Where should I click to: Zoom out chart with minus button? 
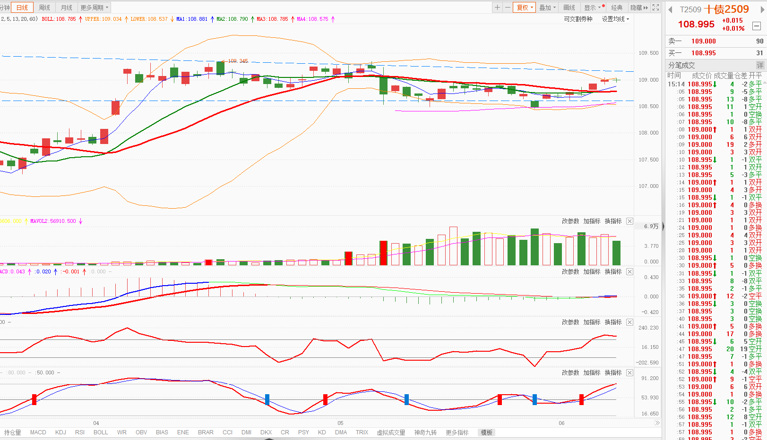click(507, 8)
